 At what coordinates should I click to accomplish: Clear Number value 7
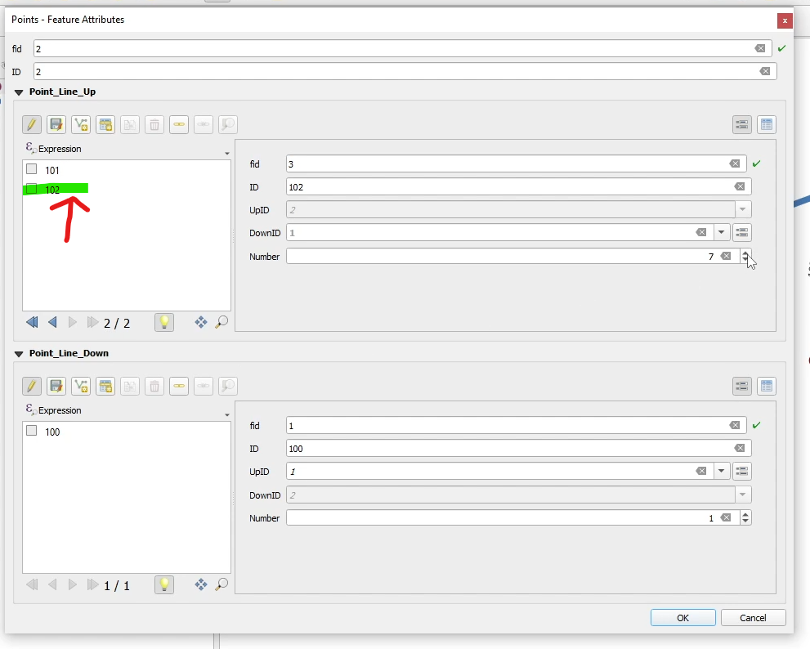point(726,257)
